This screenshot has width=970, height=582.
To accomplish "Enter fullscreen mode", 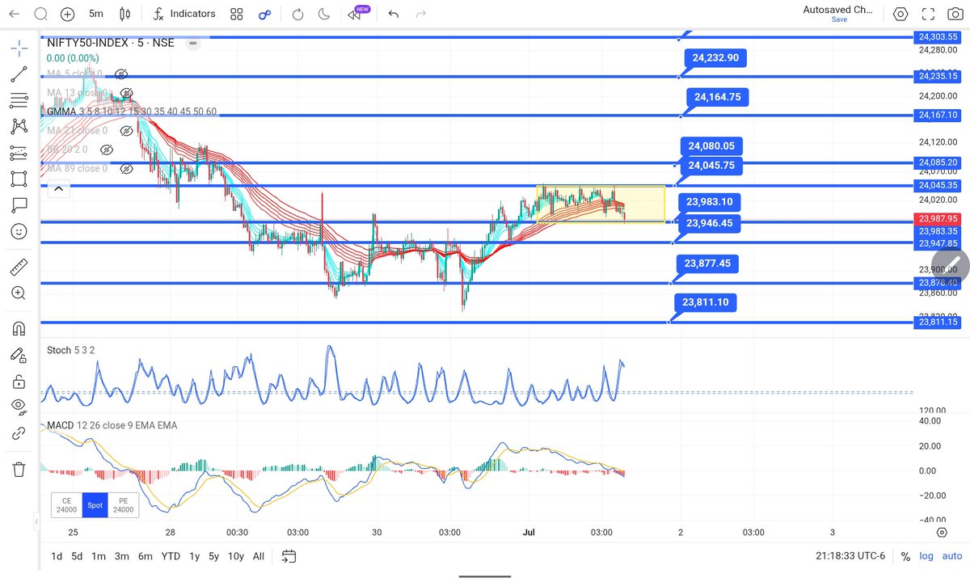I will 928,14.
